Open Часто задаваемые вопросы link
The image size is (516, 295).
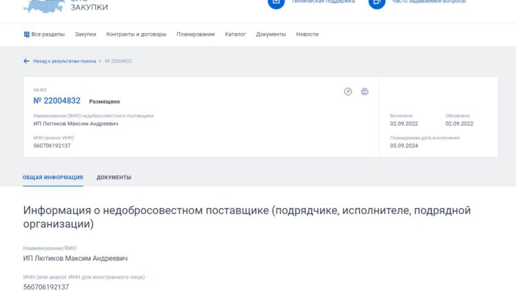pyautogui.click(x=429, y=2)
